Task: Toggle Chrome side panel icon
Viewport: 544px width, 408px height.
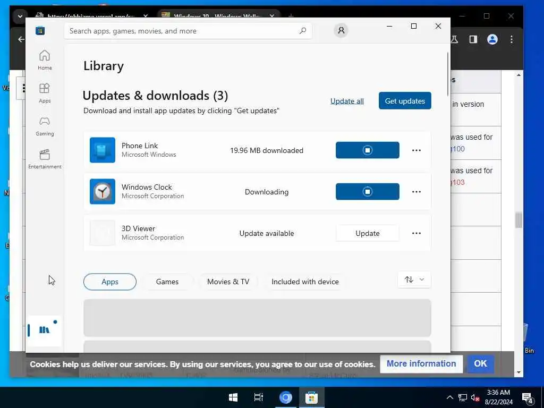Action: tap(473, 39)
